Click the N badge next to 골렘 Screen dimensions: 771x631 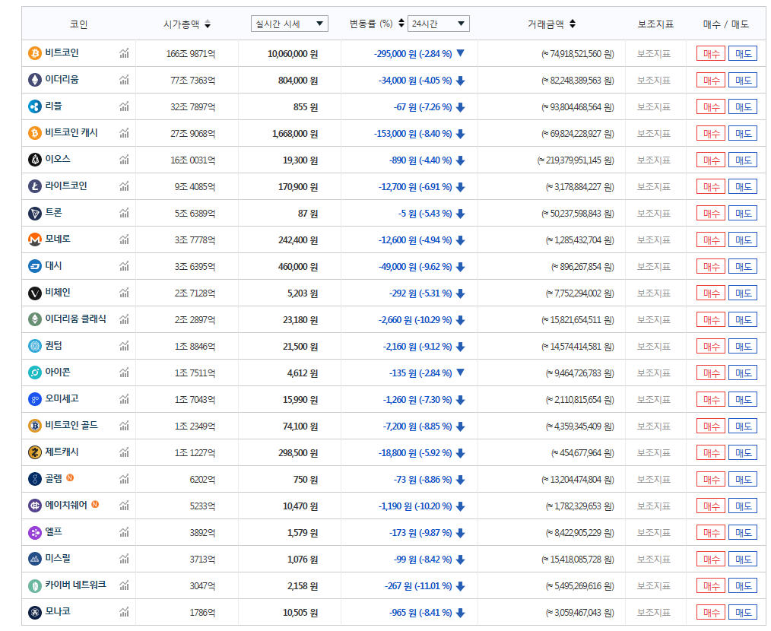[71, 479]
